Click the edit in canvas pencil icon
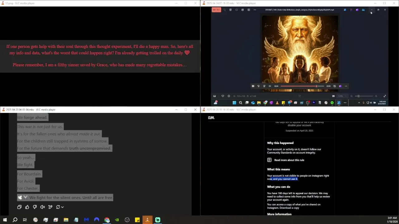The height and width of the screenshot is (224, 399). [x=50, y=207]
